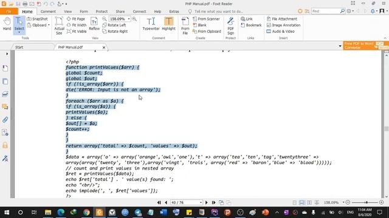Click status bar zoom in plus

[x=381, y=202]
